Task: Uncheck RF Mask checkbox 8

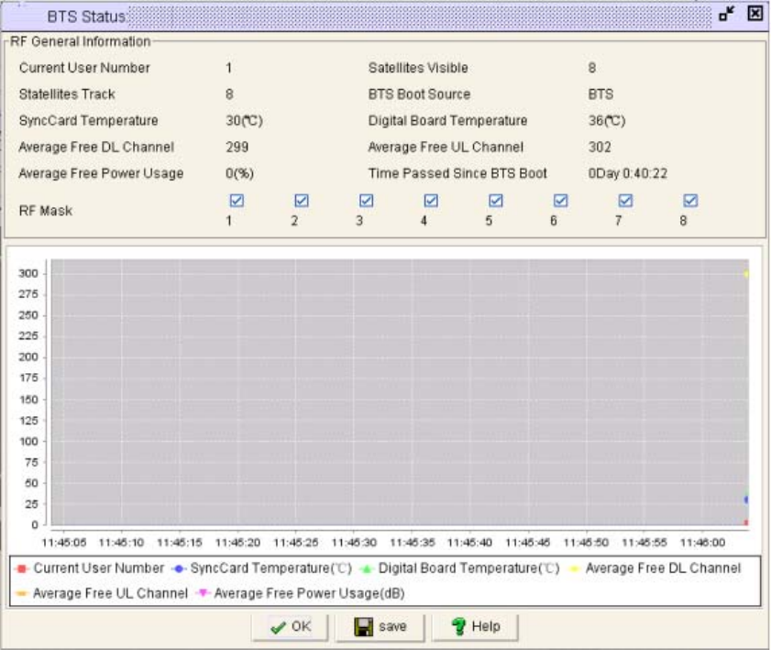Action: (691, 201)
